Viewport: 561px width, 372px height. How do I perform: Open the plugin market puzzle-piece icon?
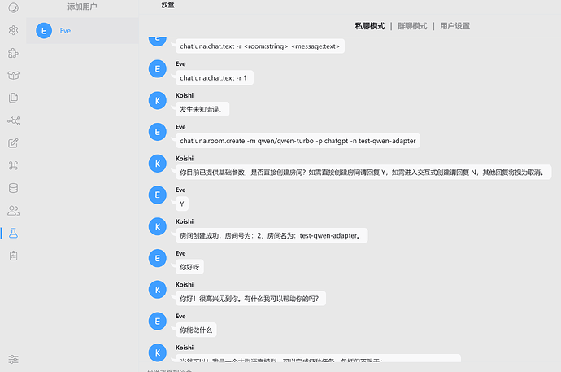13,53
